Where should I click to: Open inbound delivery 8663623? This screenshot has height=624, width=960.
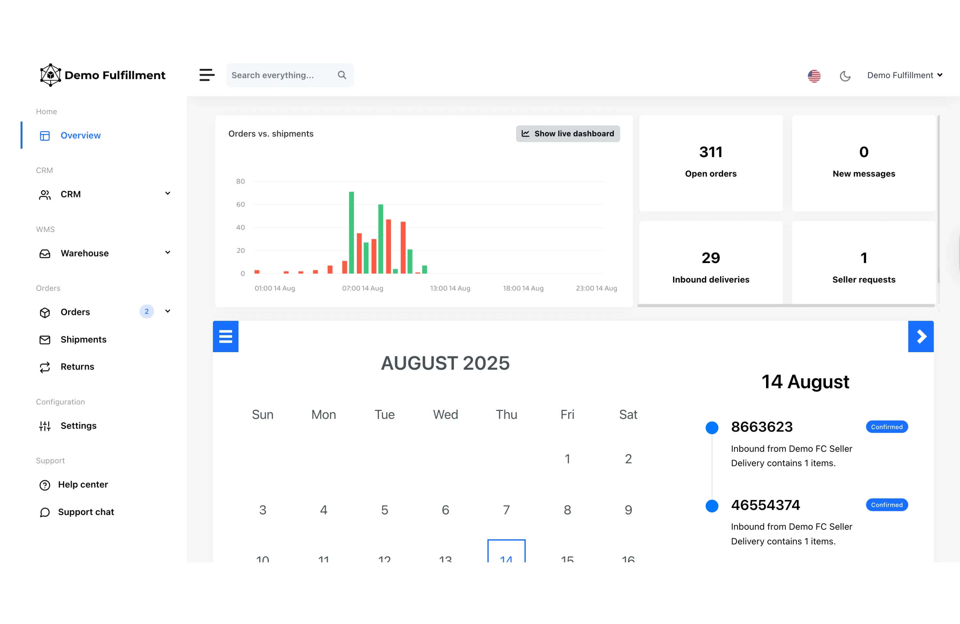(762, 427)
